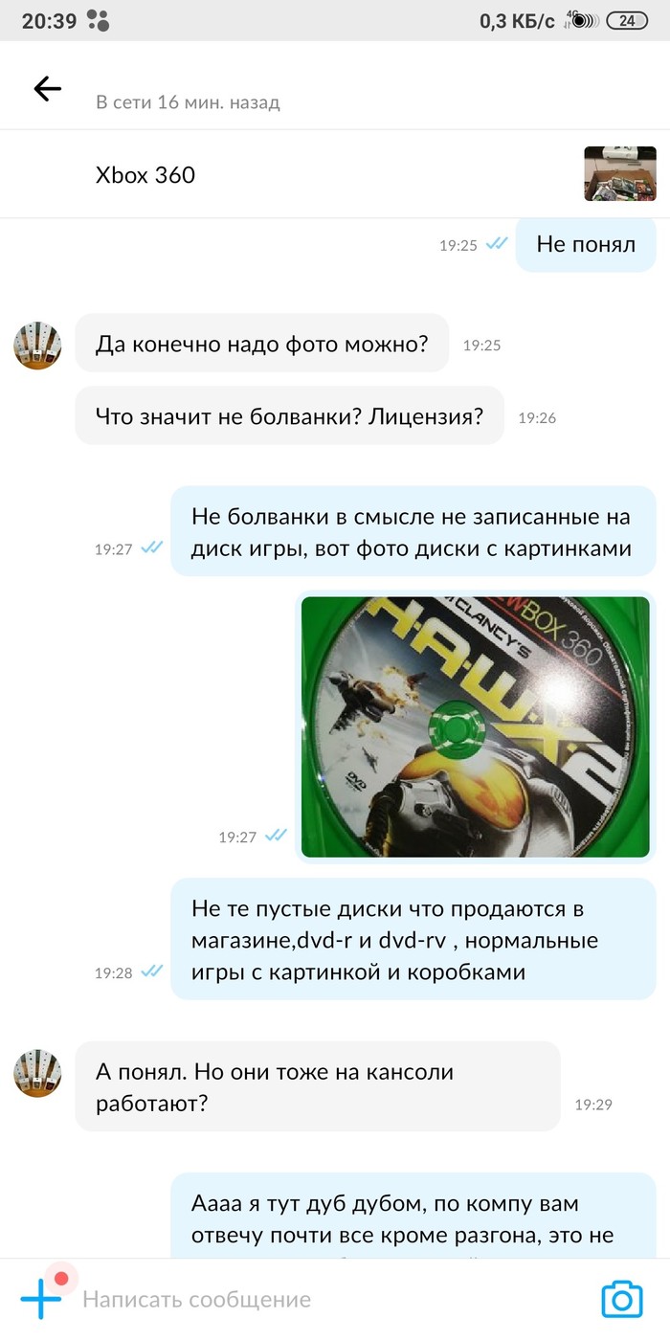Tap the battery indicator in status bar
Viewport: 670px width, 1340px height.
point(628,20)
